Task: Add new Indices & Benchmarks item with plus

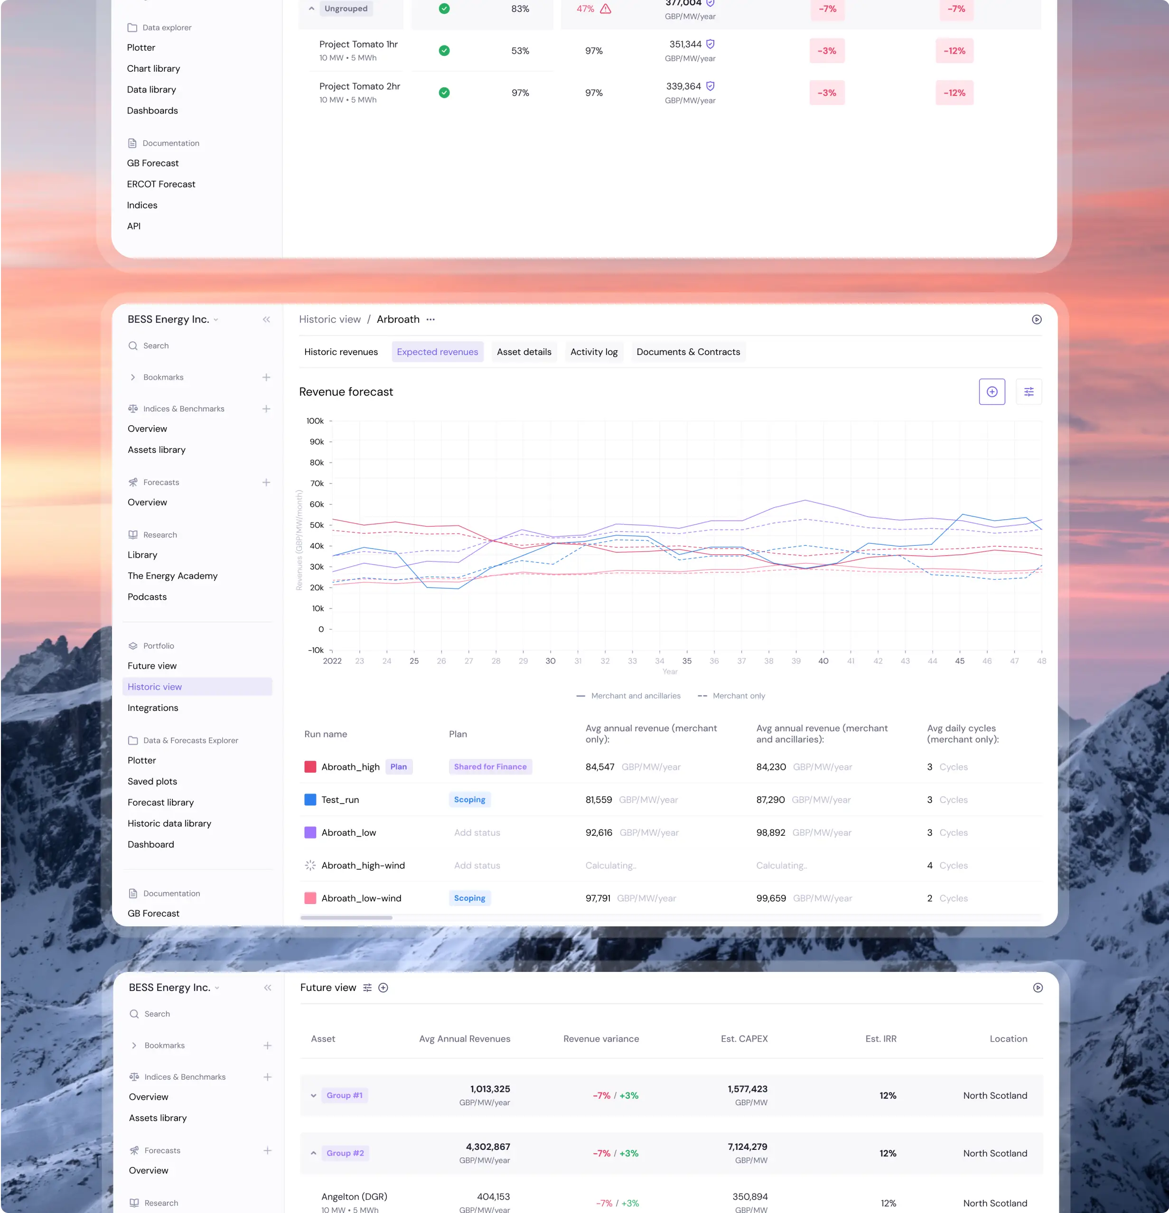Action: [x=266, y=409]
